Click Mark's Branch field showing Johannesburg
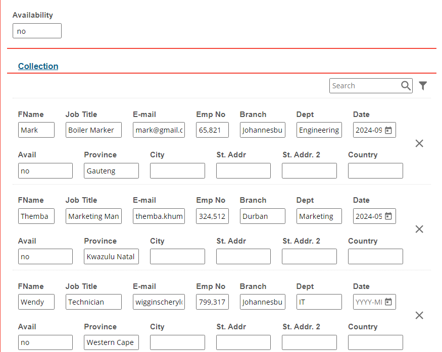Screen dimensions: 442x352 tap(262, 130)
